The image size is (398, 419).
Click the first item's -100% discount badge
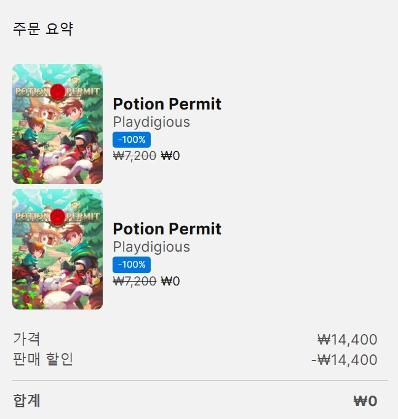tap(132, 140)
